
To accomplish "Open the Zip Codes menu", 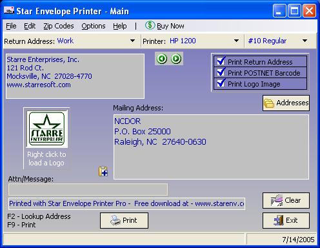I will coord(59,26).
